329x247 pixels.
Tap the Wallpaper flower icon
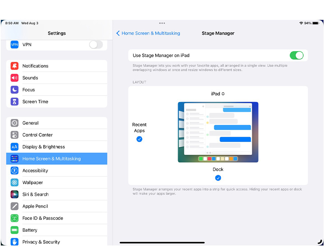coord(14,182)
